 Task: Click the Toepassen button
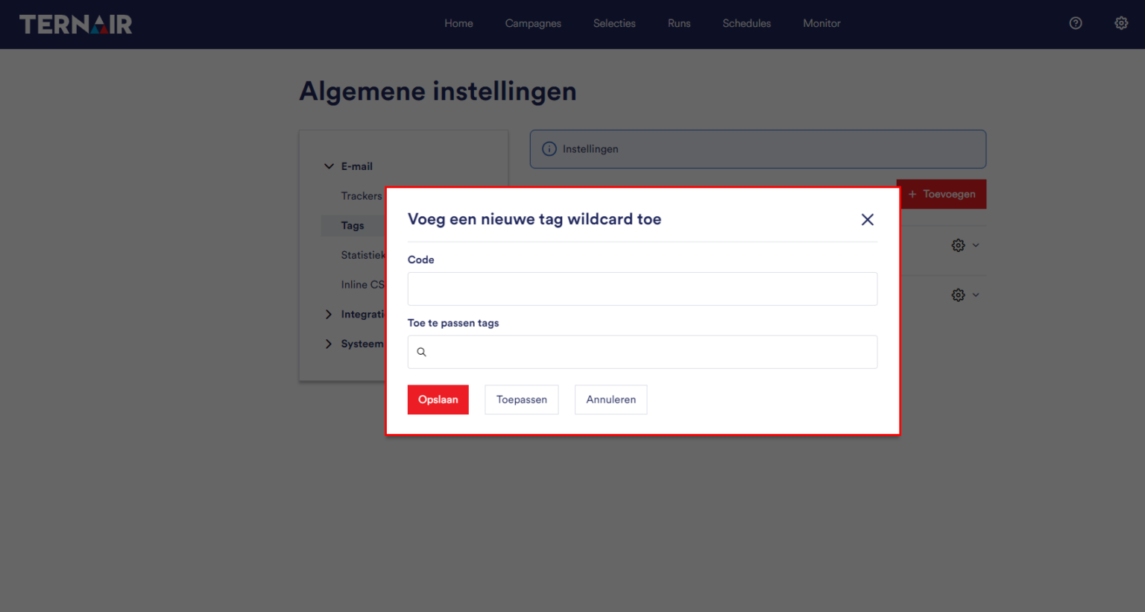[x=522, y=400]
